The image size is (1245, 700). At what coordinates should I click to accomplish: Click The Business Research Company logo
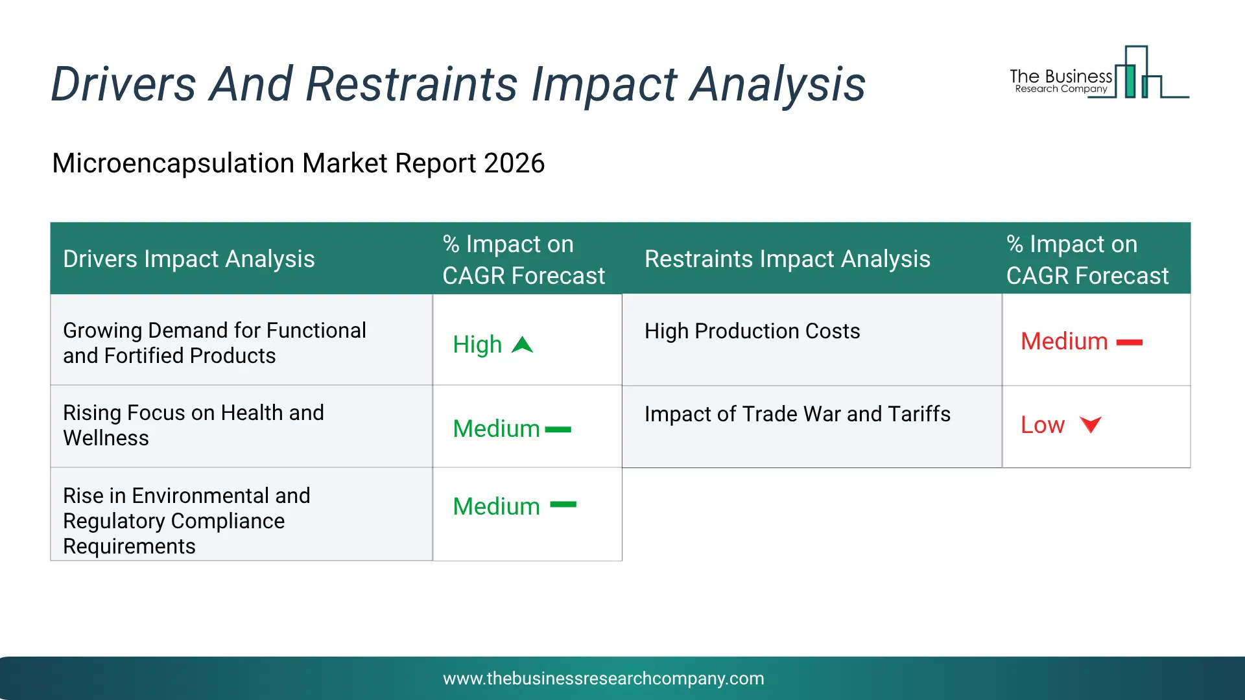[x=1099, y=73]
